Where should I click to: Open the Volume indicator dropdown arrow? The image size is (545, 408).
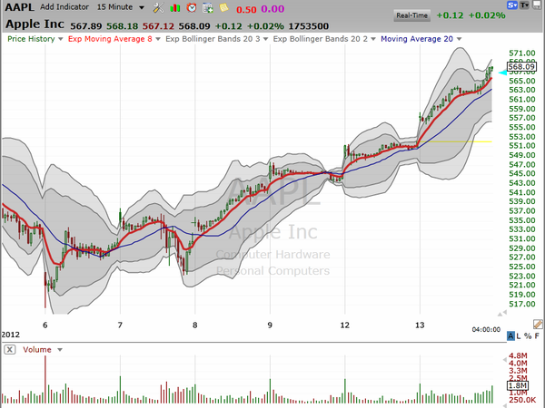click(x=60, y=350)
